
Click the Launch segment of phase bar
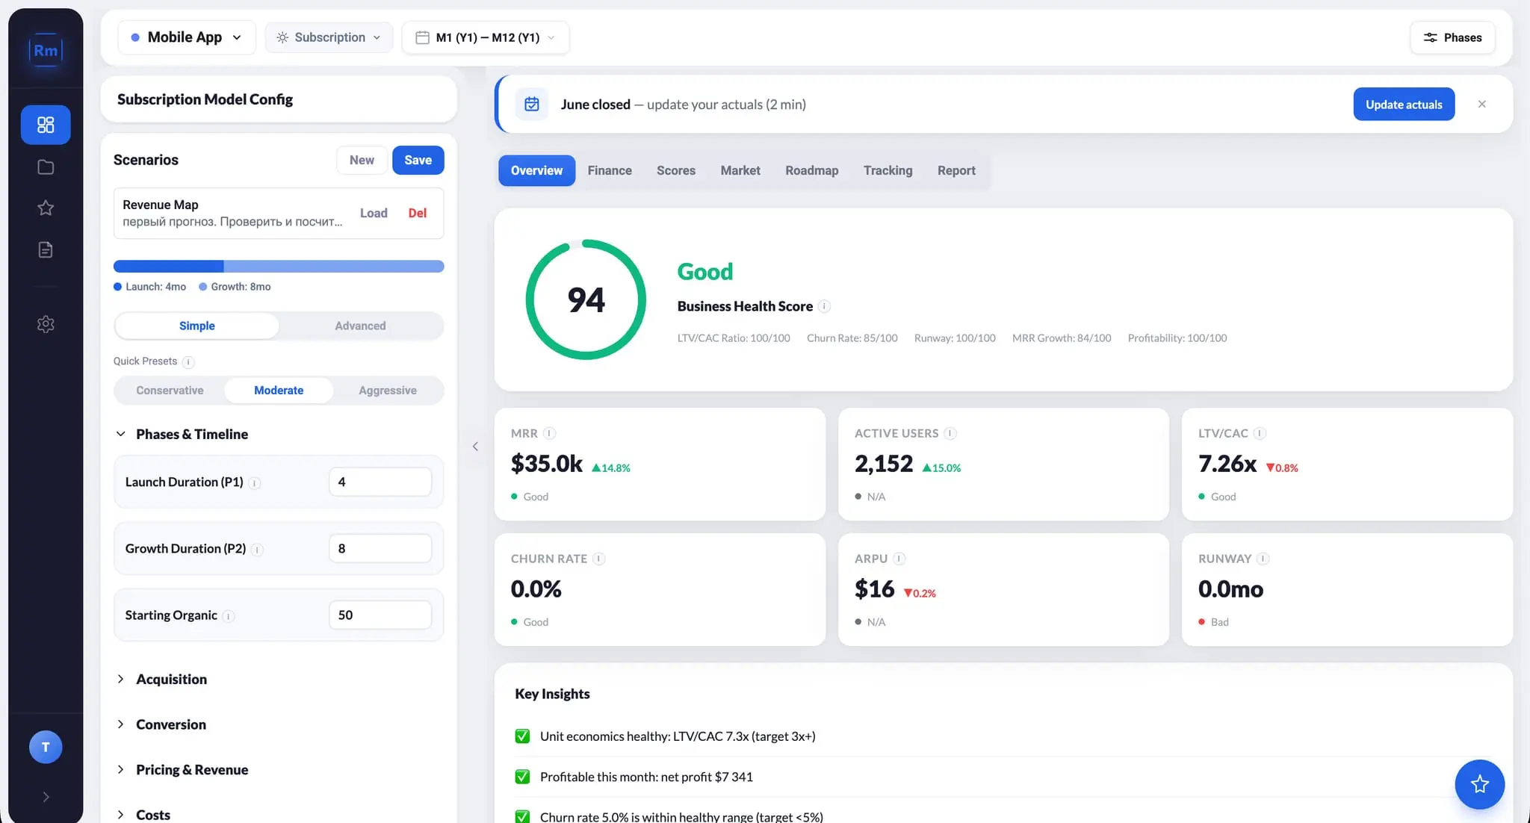click(x=168, y=267)
